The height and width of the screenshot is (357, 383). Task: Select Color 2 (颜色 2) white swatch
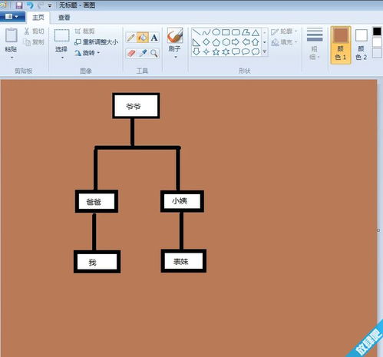[x=361, y=45]
